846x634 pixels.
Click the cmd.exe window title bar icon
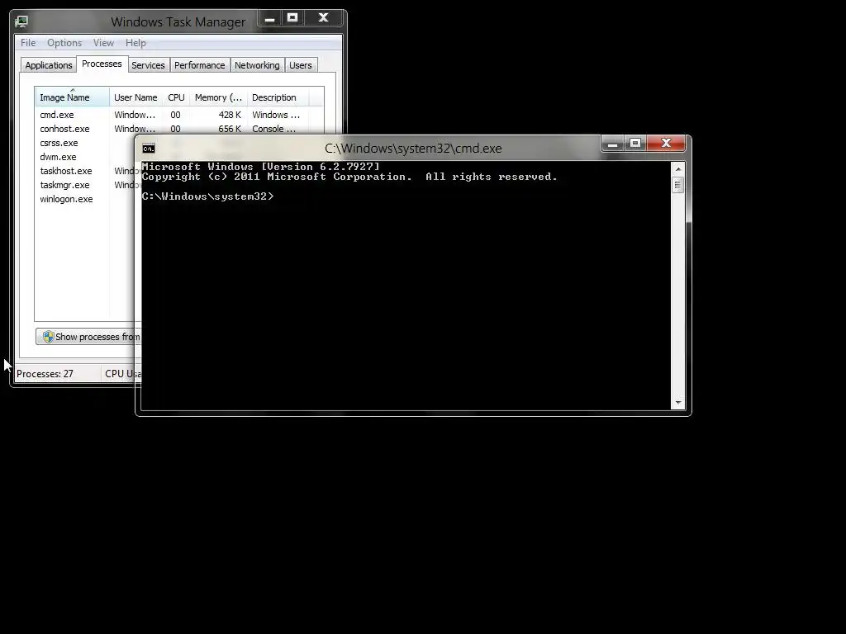point(149,149)
